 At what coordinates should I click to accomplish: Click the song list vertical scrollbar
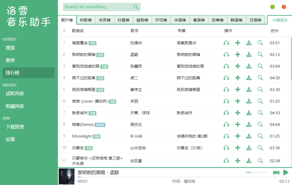click(291, 59)
